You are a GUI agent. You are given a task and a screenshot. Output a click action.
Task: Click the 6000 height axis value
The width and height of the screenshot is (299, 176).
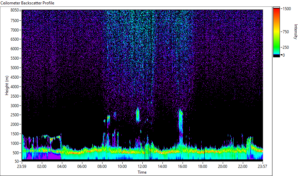pos(15,49)
